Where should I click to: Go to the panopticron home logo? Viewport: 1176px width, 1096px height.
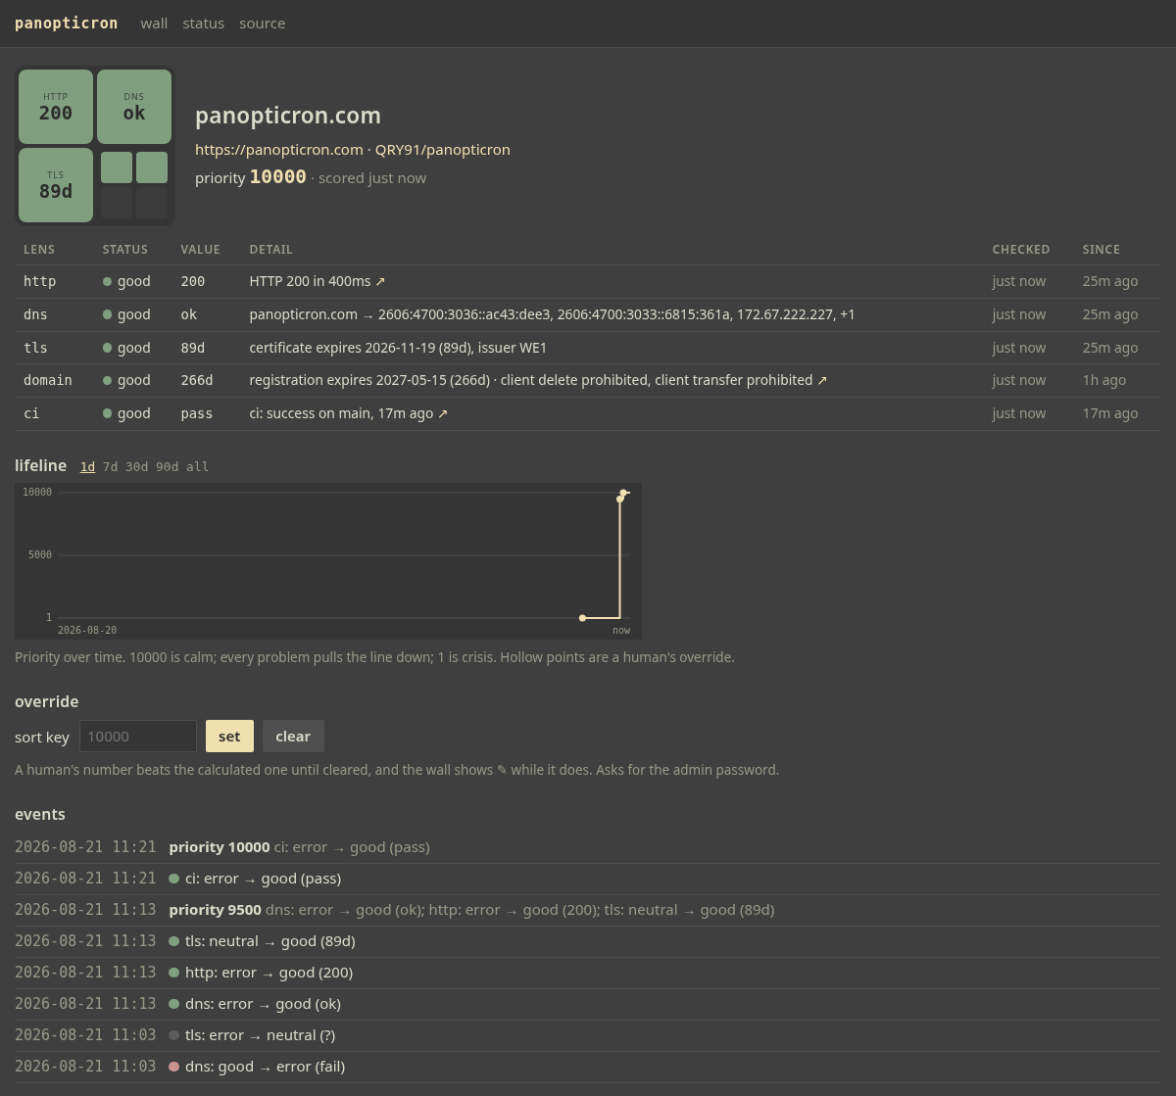[x=66, y=23]
